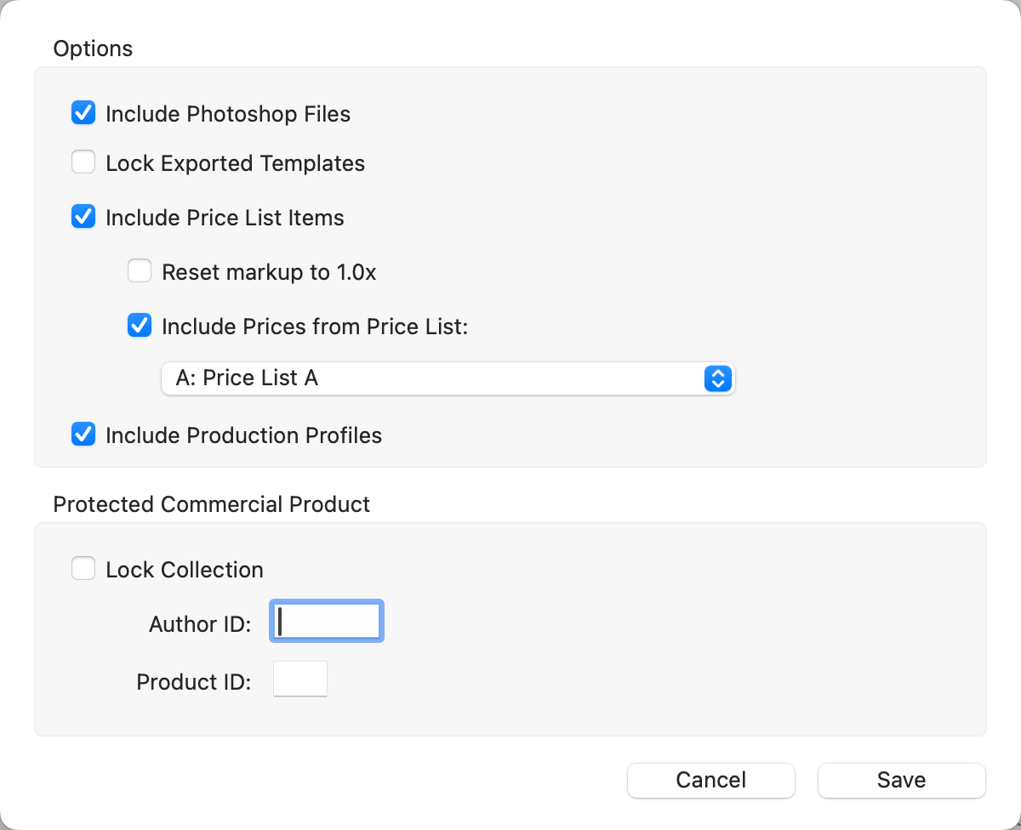The width and height of the screenshot is (1021, 830).
Task: Click the 'Lock Exported Templates' label text
Action: [235, 163]
